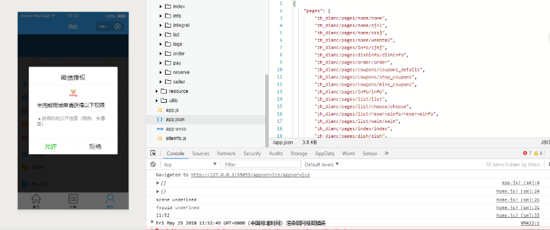Screen dimensions: 550x230
Task: Switch to the Sensor tab
Action: (x=370, y=154)
